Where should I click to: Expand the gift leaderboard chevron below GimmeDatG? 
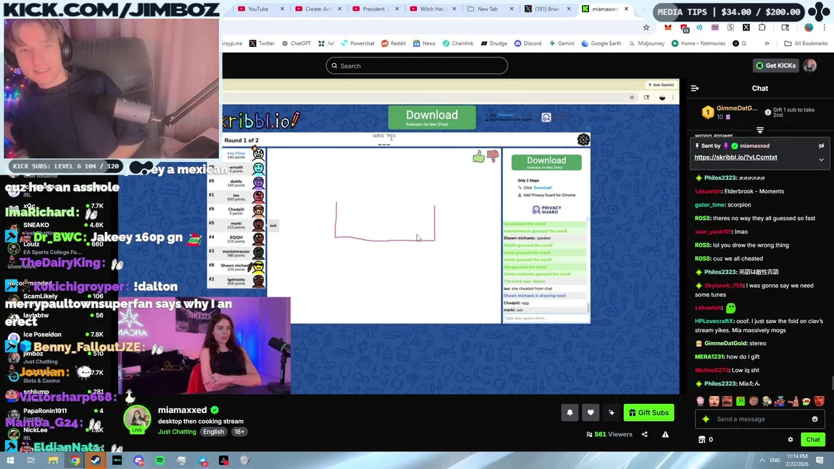click(x=760, y=130)
